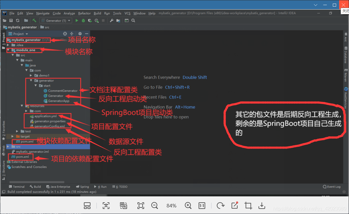Click the Project panel horizontal scrollbar
Screen dimensions: 349x214
[x=37, y=182]
